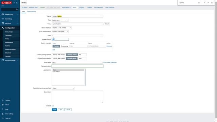Choose trend Storage period option
Viewport: 217px width, 122px height.
pyautogui.click(x=72, y=59)
